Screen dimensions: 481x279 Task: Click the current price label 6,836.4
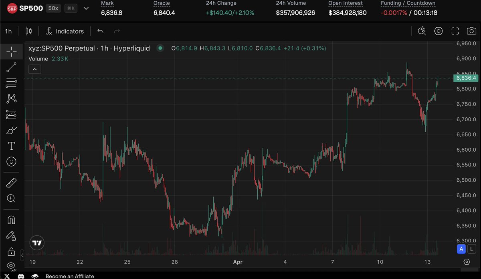tap(466, 78)
